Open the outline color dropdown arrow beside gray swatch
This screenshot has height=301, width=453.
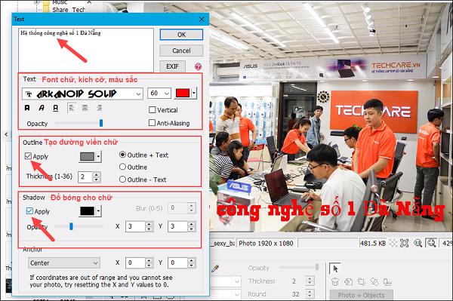[x=98, y=157]
